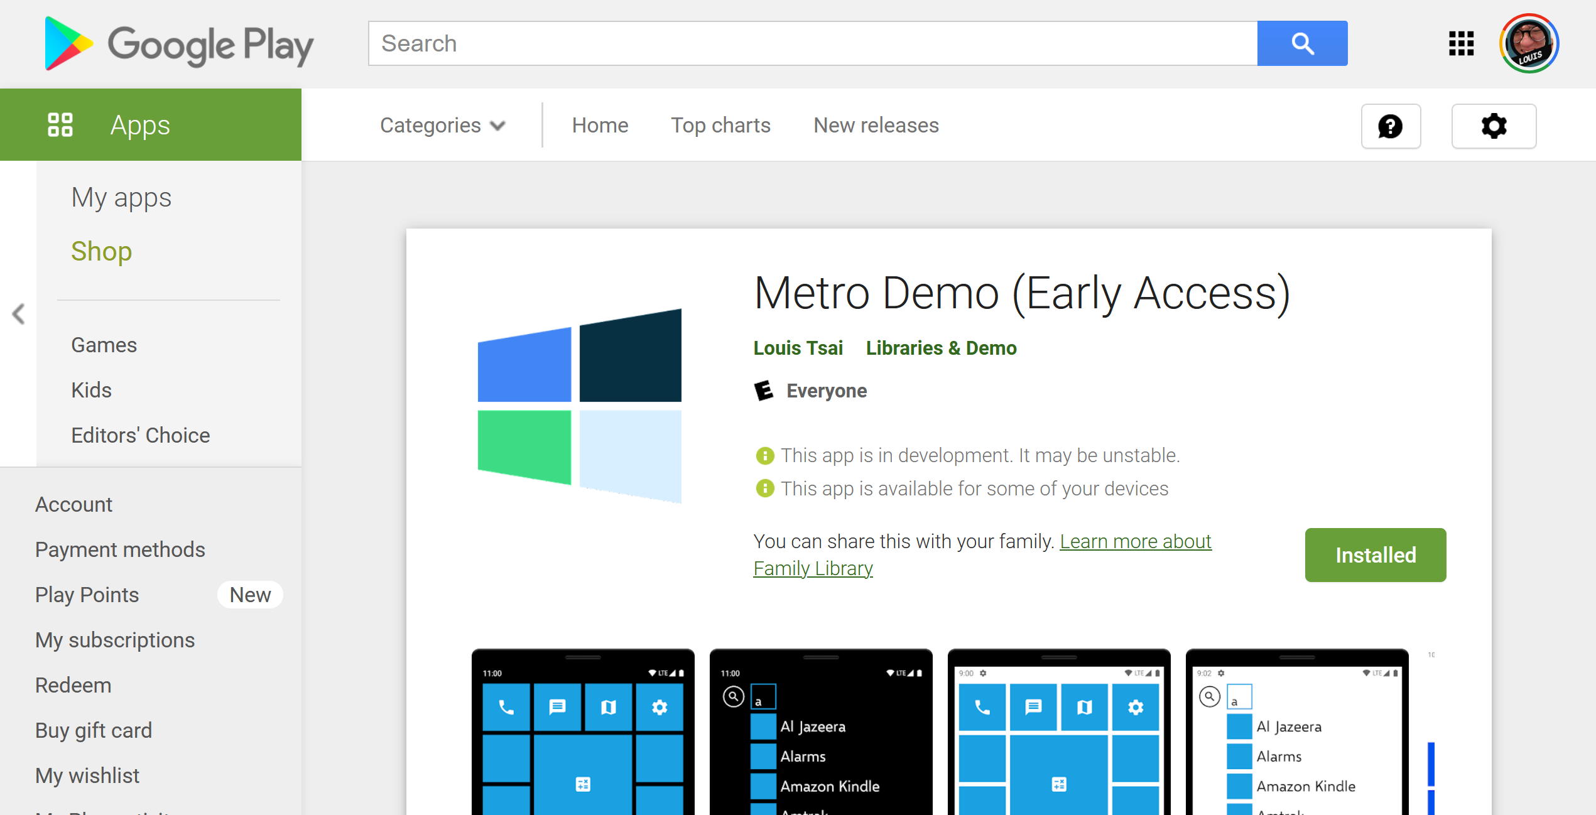Screen dimensions: 1596x815
Task: Open the settings gear button
Action: (x=1494, y=126)
